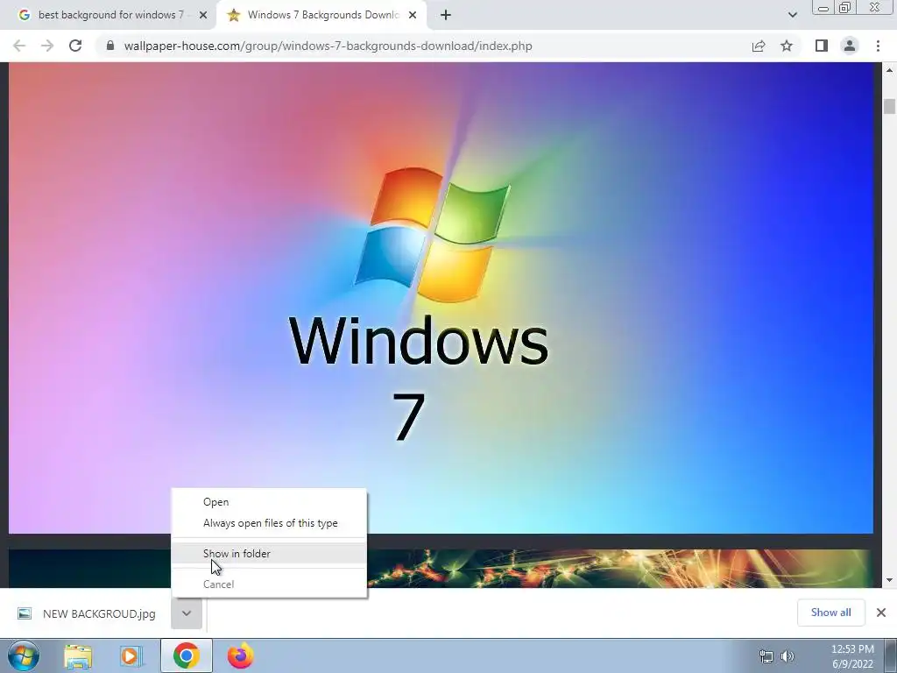Open the Chrome side panel icon
The width and height of the screenshot is (897, 673).
point(822,46)
